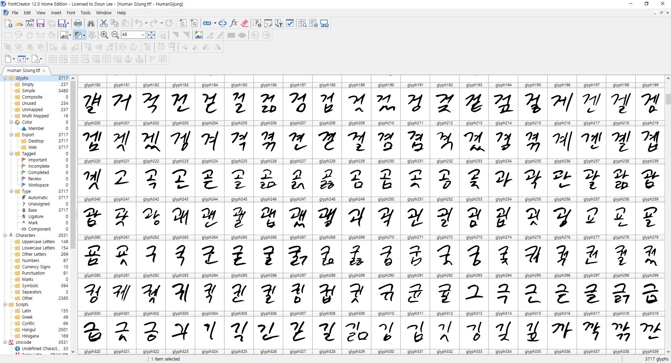Click the Zoom In magnifier icon
Screen dimensions: 671x363
pyautogui.click(x=104, y=35)
